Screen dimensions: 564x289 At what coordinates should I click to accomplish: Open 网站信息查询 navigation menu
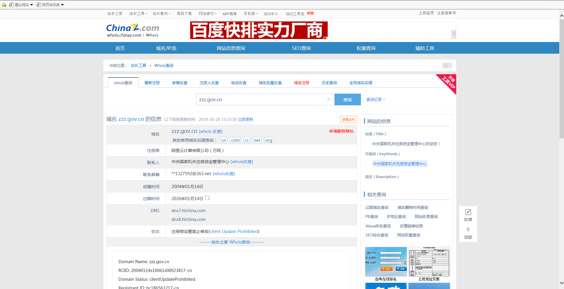(231, 48)
